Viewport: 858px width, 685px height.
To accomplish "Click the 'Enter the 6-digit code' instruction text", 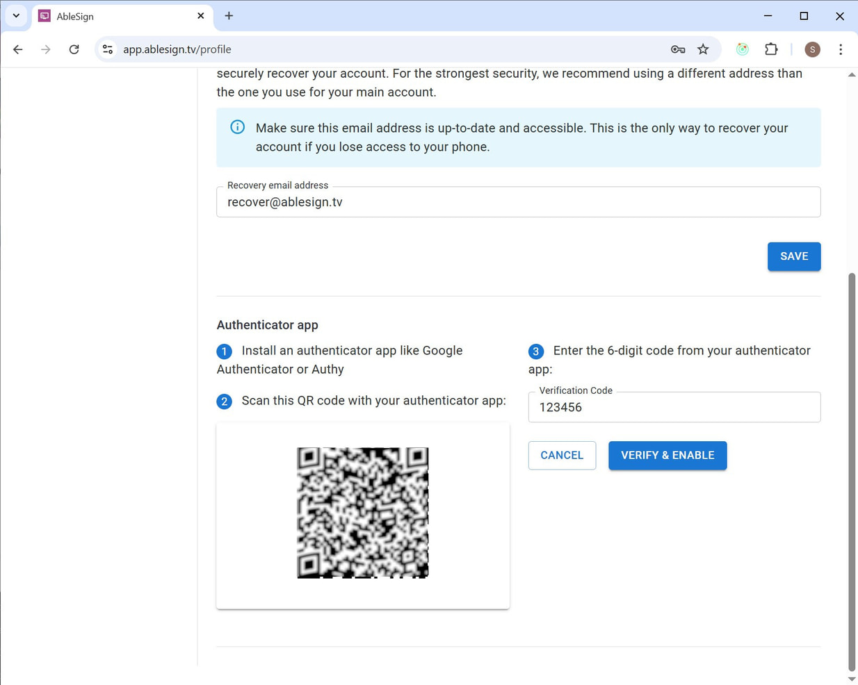I will [669, 360].
